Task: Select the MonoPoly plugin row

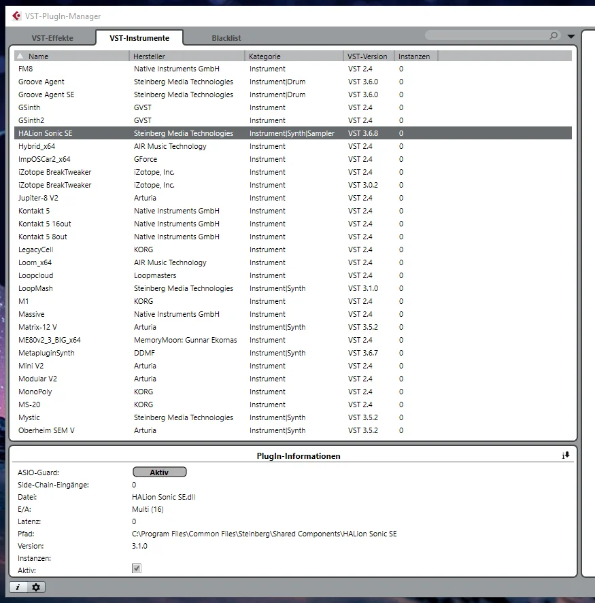Action: 293,392
